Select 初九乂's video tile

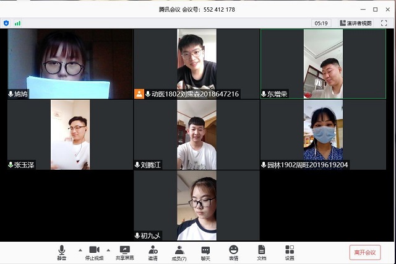coord(197,205)
